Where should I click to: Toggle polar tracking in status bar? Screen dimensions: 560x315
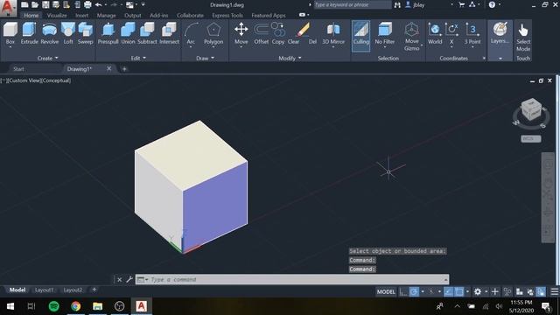pyautogui.click(x=414, y=291)
